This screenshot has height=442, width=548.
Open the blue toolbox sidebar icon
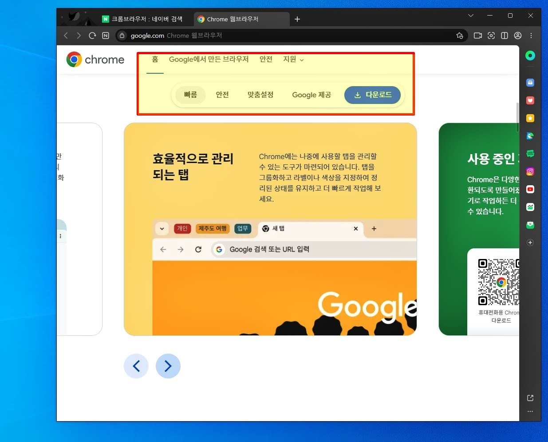point(530,83)
